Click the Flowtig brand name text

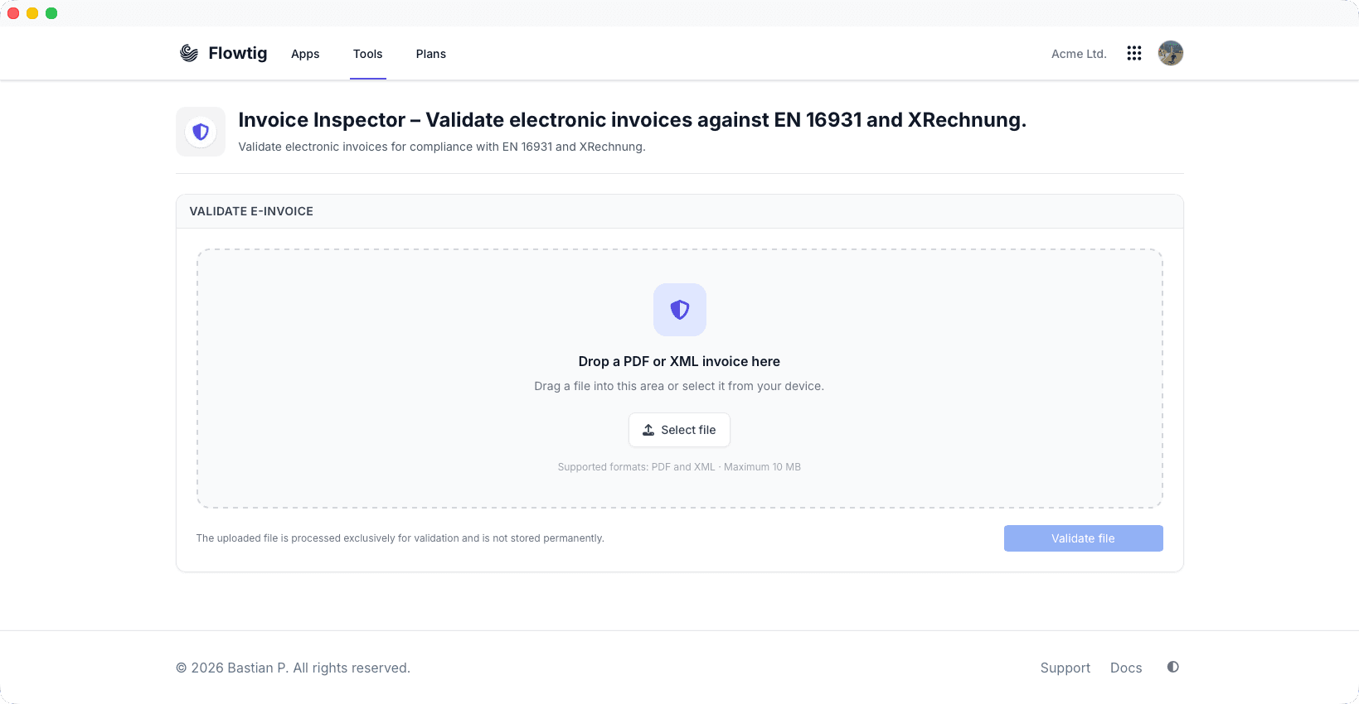coord(238,53)
